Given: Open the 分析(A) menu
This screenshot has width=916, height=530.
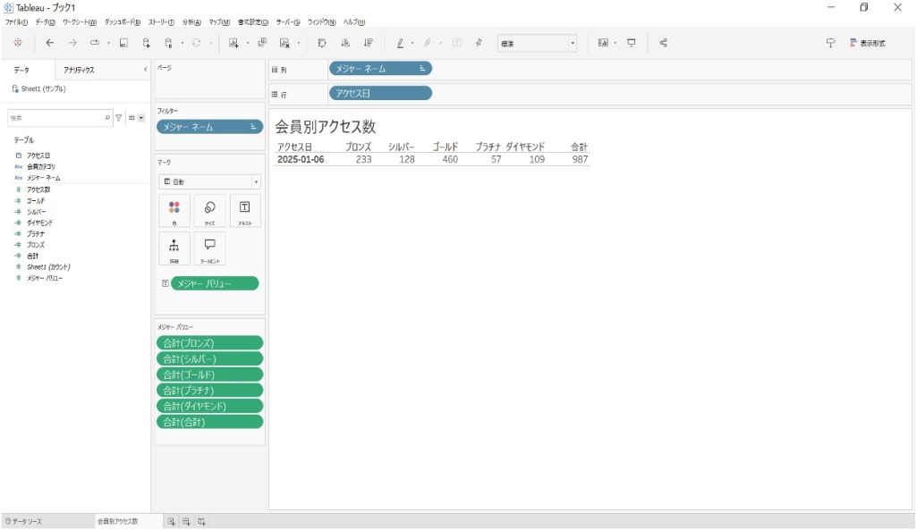Looking at the screenshot, I should click(191, 21).
